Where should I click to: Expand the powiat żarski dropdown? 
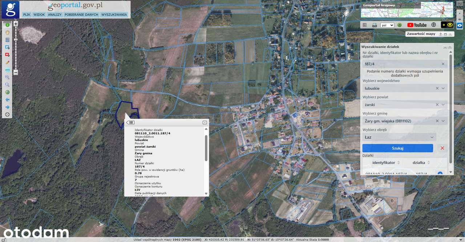(x=443, y=104)
